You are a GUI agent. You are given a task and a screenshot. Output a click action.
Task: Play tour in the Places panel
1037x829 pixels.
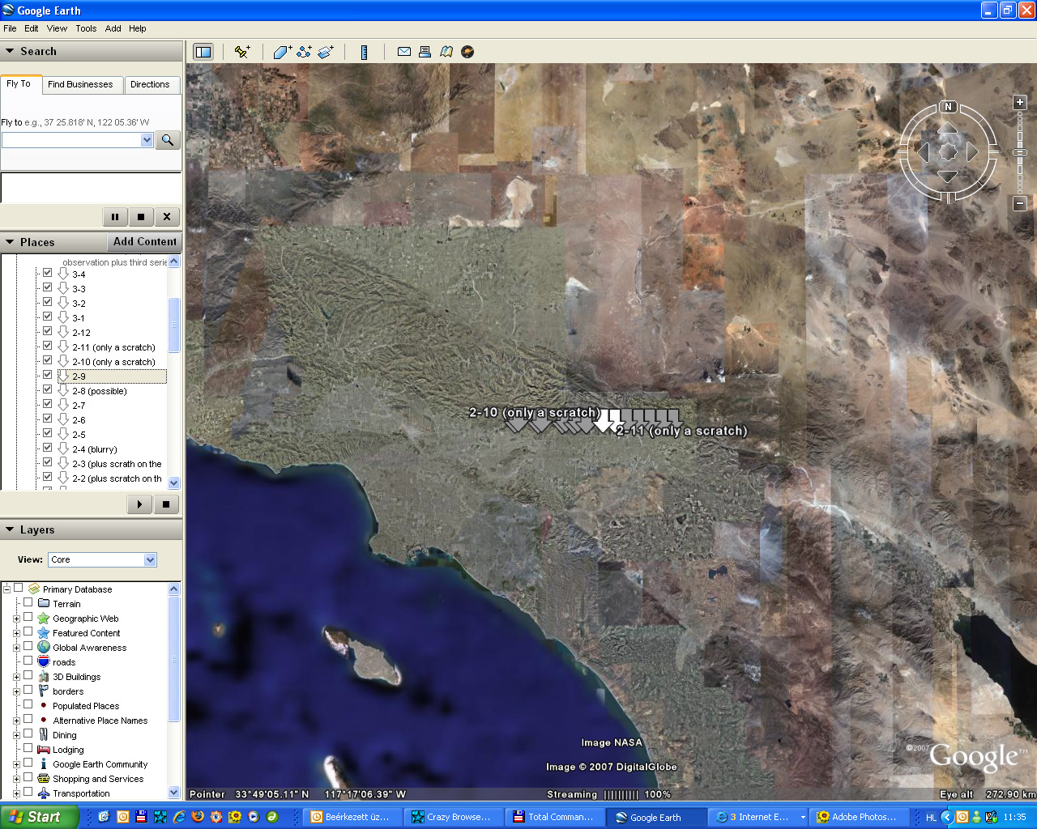point(139,504)
